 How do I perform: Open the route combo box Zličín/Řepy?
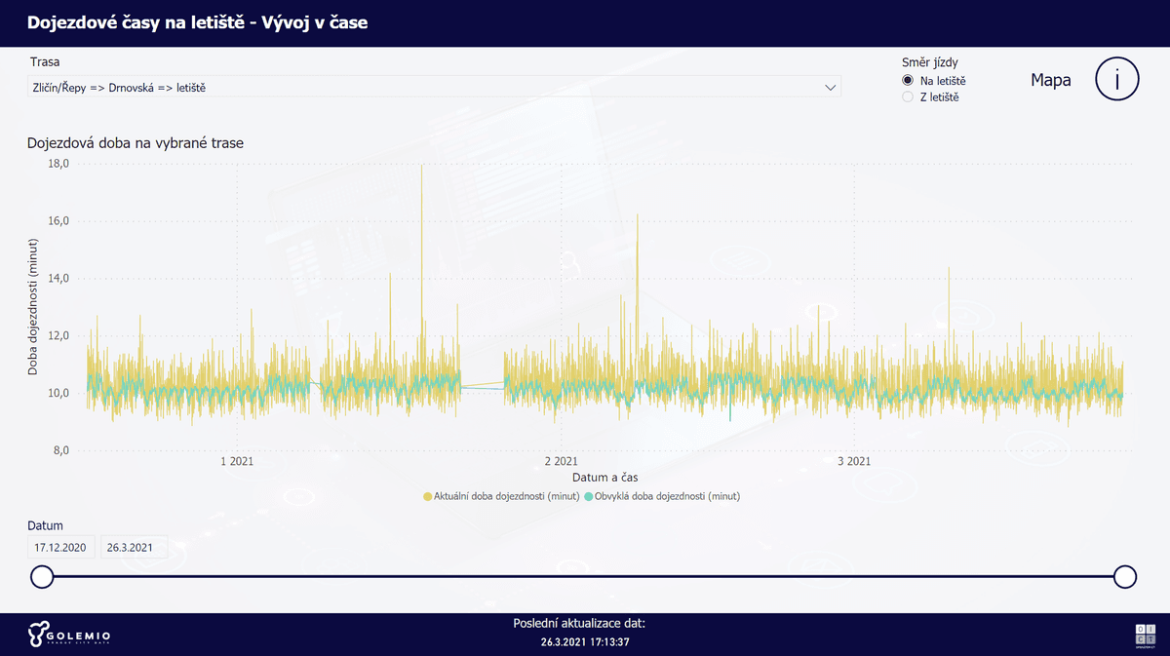click(x=435, y=87)
